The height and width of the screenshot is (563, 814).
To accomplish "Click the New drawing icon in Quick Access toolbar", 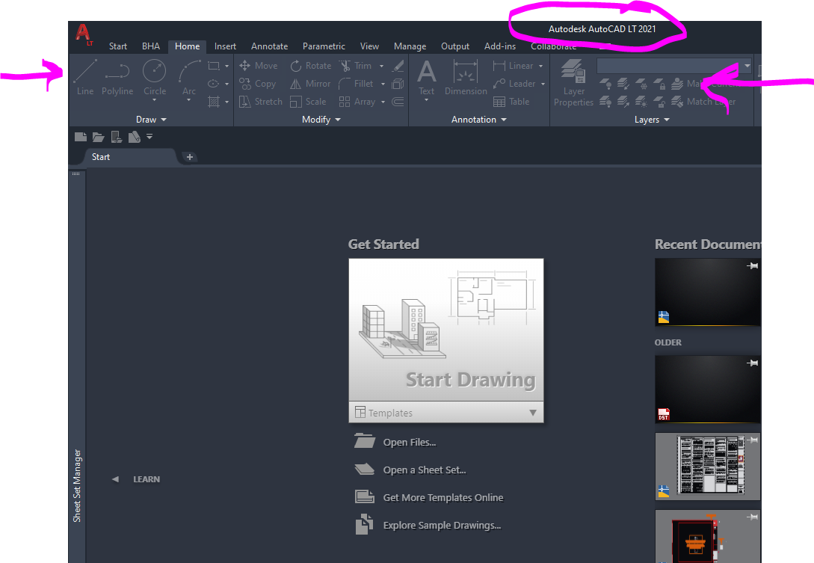I will [81, 137].
